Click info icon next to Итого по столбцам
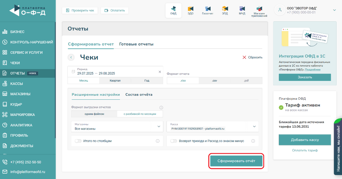 (158, 141)
